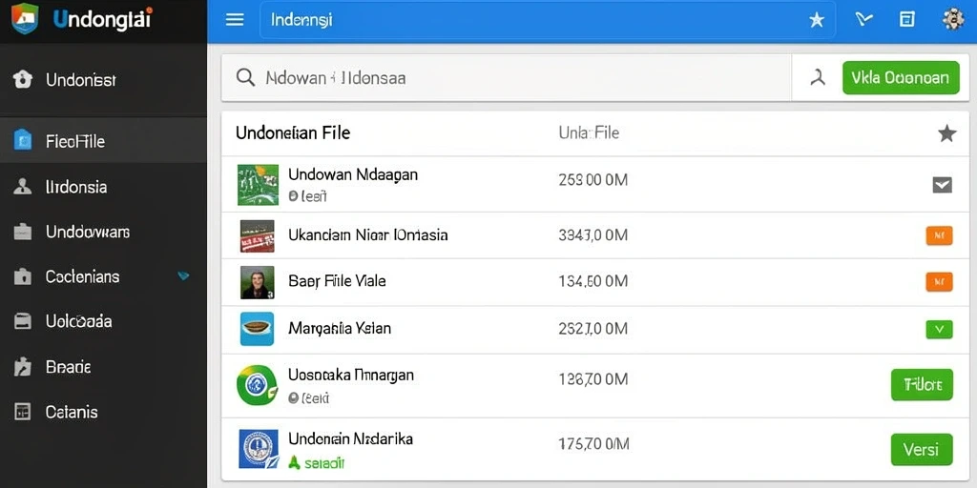Screen dimensions: 977x488
Task: Open Undowan Ndaagan green thumbnail
Action: tap(258, 185)
